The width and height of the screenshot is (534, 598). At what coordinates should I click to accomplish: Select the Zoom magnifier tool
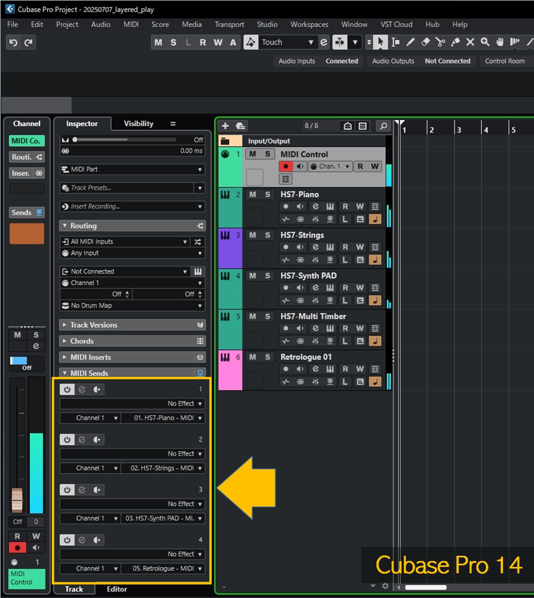click(485, 42)
